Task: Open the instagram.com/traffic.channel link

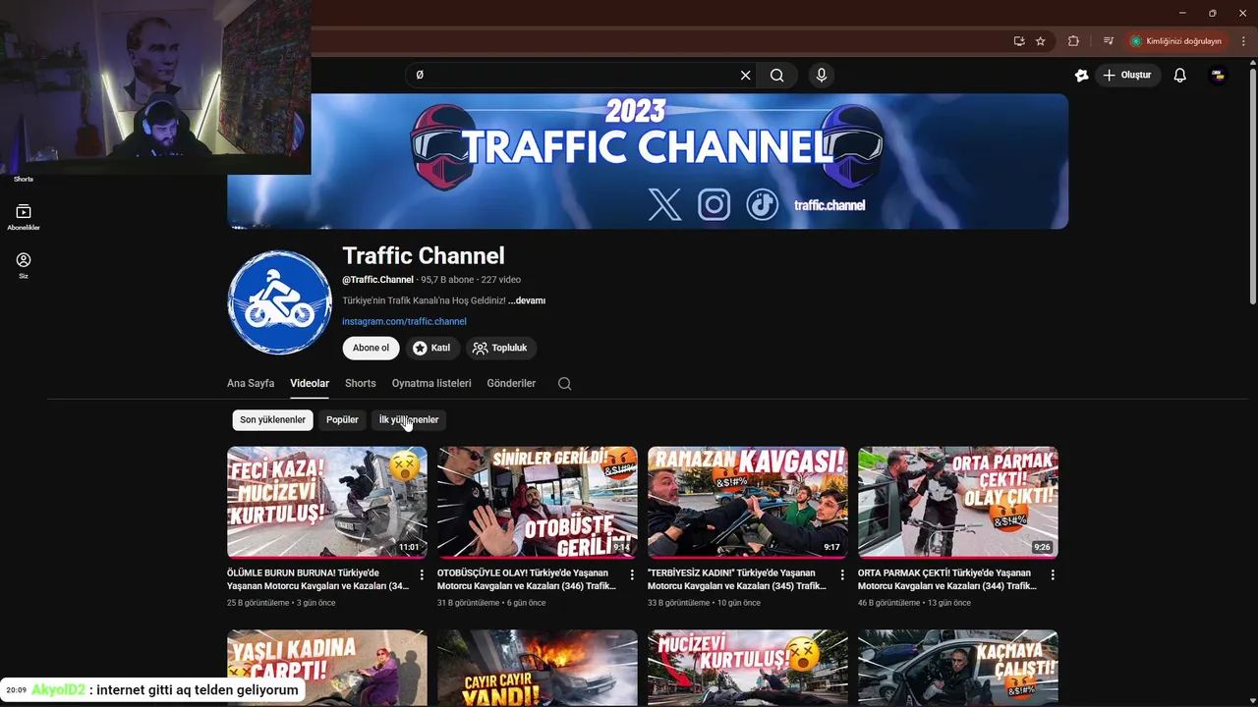Action: pos(404,321)
